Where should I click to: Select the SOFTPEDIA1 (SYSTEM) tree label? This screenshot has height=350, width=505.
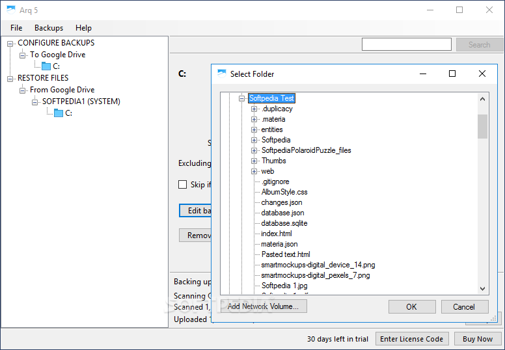coord(81,101)
